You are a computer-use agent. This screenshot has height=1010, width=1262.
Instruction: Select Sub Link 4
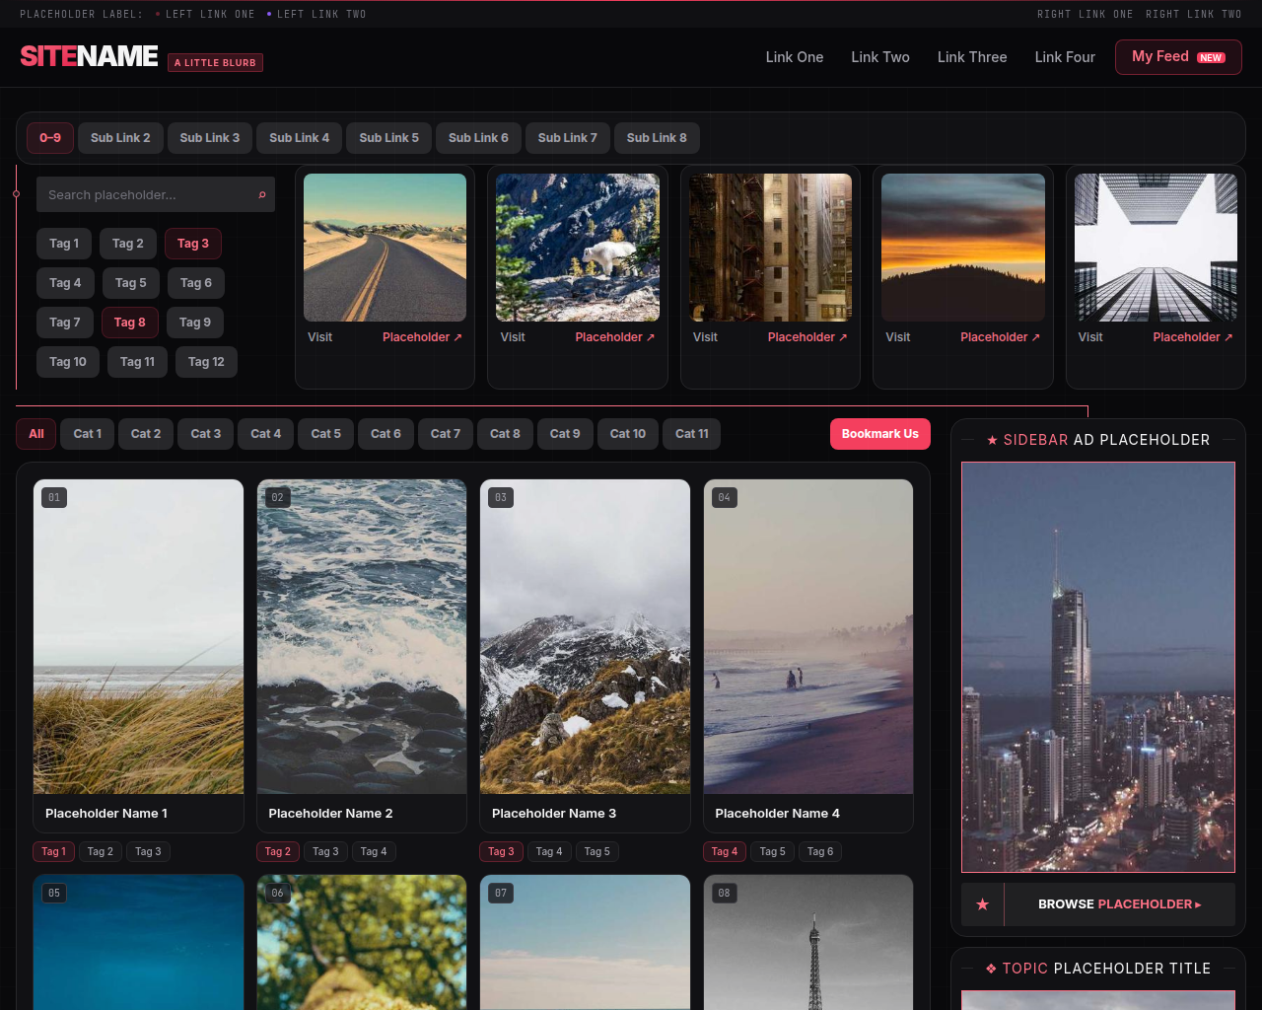pos(300,138)
